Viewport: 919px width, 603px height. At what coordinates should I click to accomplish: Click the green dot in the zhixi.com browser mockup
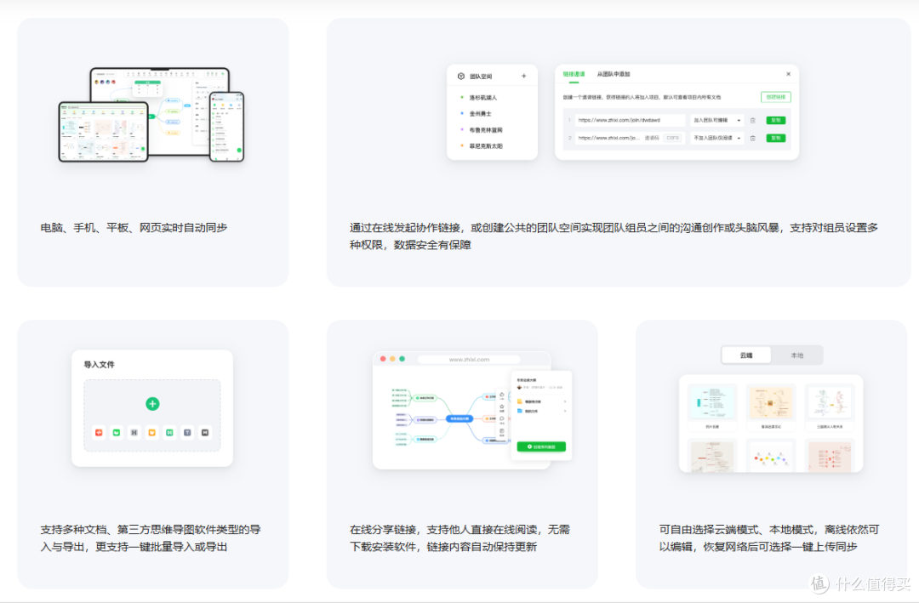402,359
